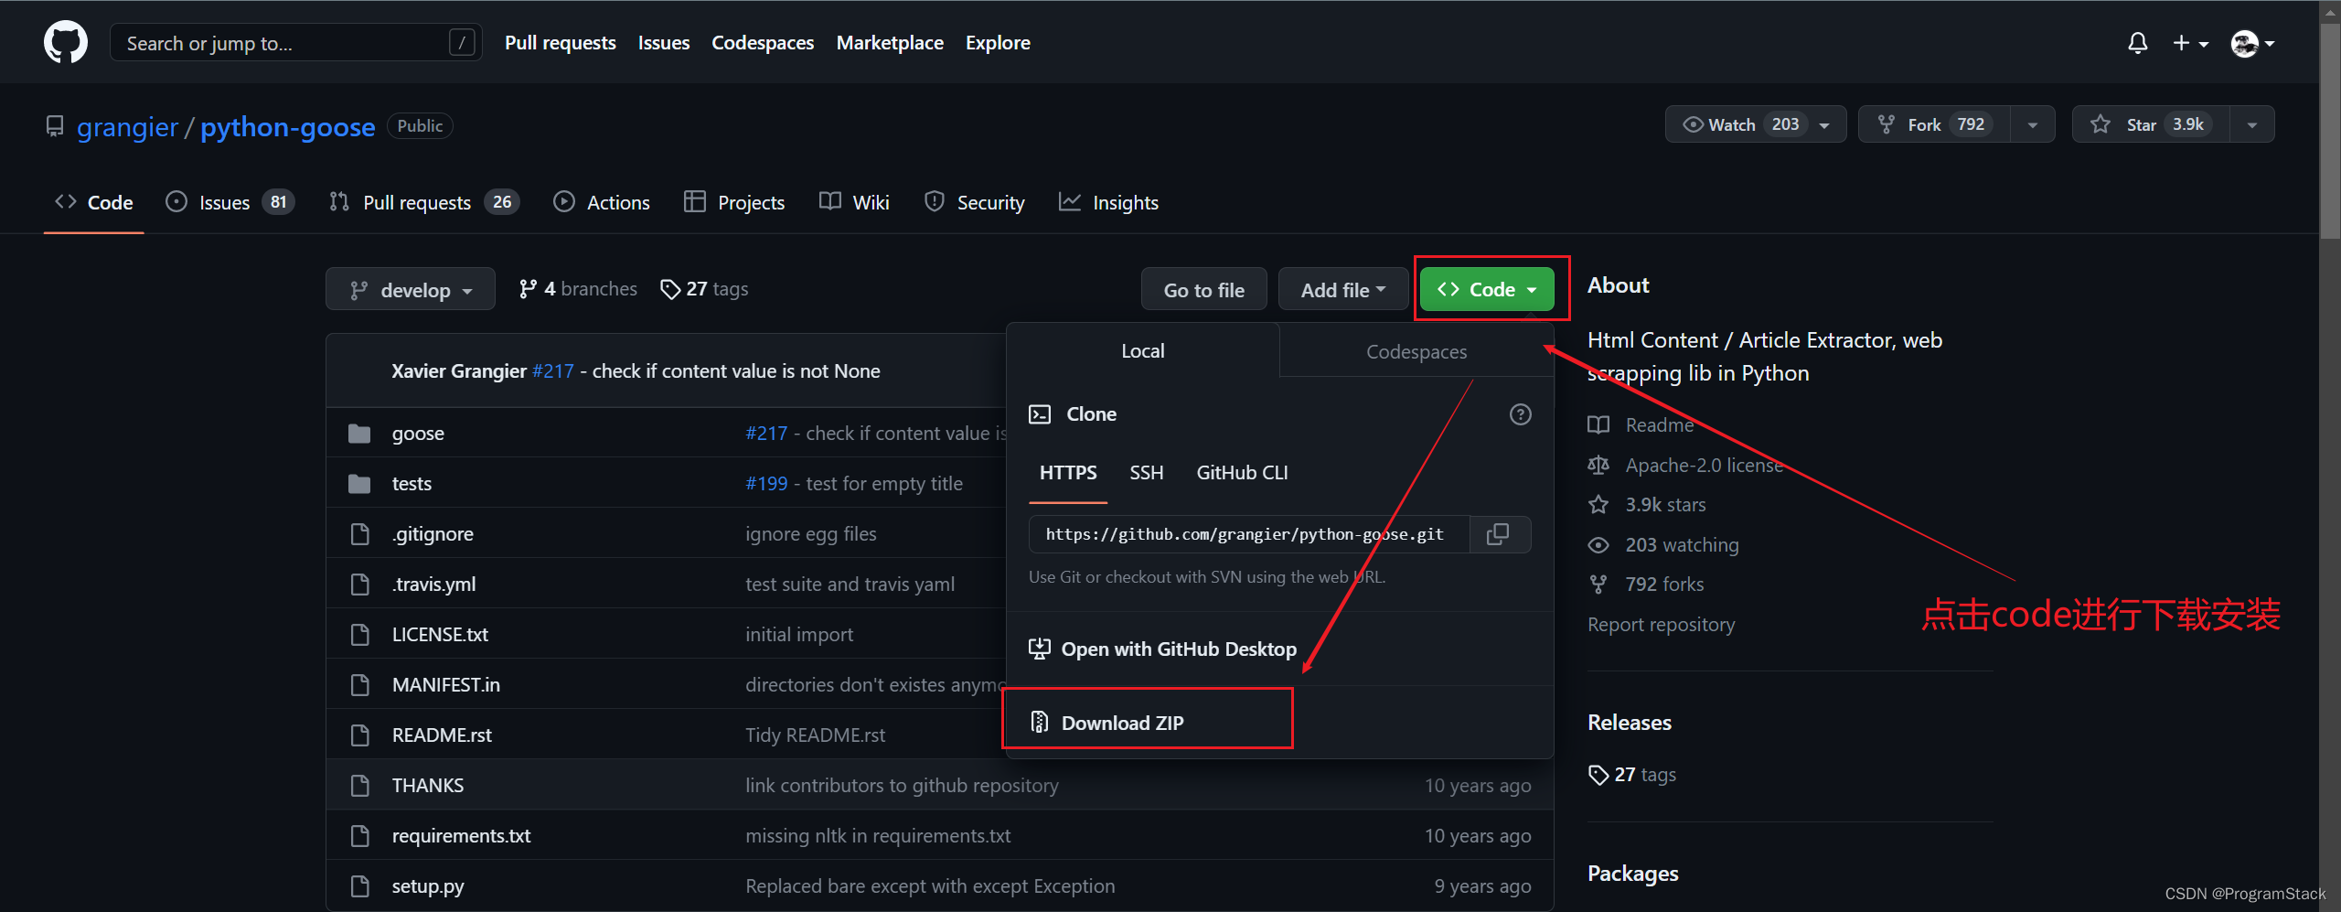
Task: Toggle the green Code dropdown button
Action: 1487,290
